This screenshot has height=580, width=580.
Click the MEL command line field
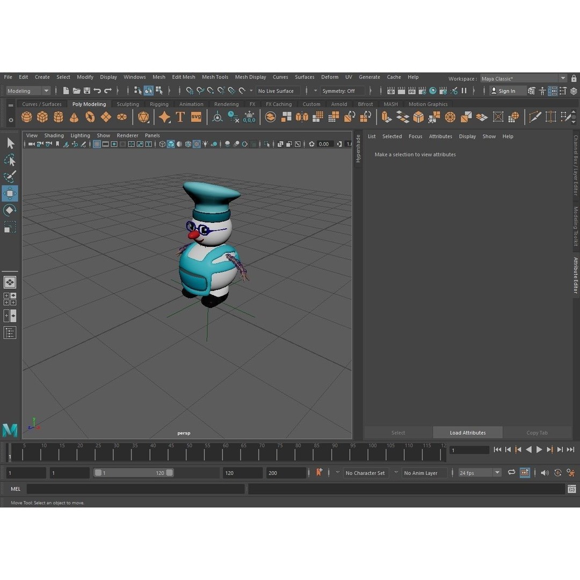[134, 489]
